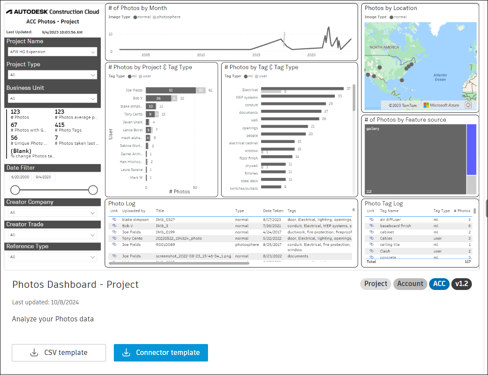488x375 pixels.
Task: Open link icon for cabinet tag
Action: point(371,232)
